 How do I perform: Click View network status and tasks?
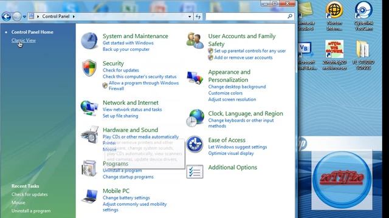click(133, 110)
